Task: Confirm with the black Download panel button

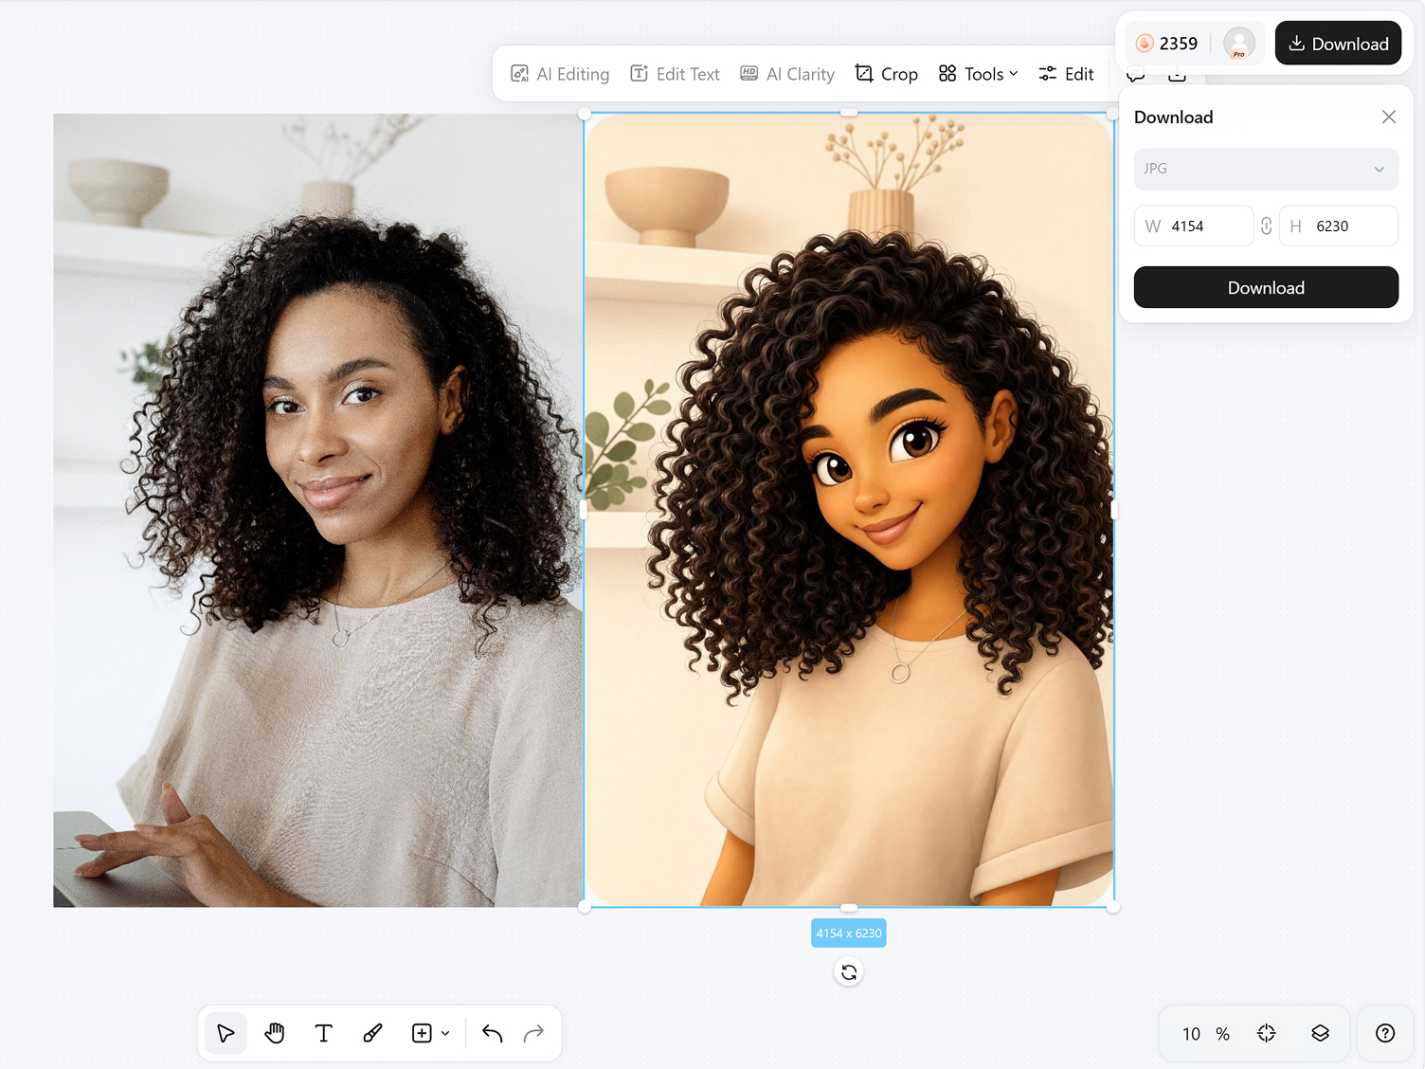Action: point(1266,287)
